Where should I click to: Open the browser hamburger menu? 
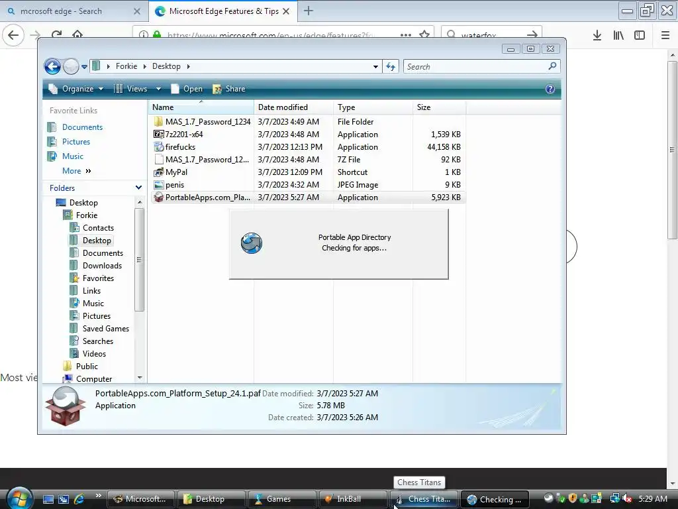coord(665,35)
